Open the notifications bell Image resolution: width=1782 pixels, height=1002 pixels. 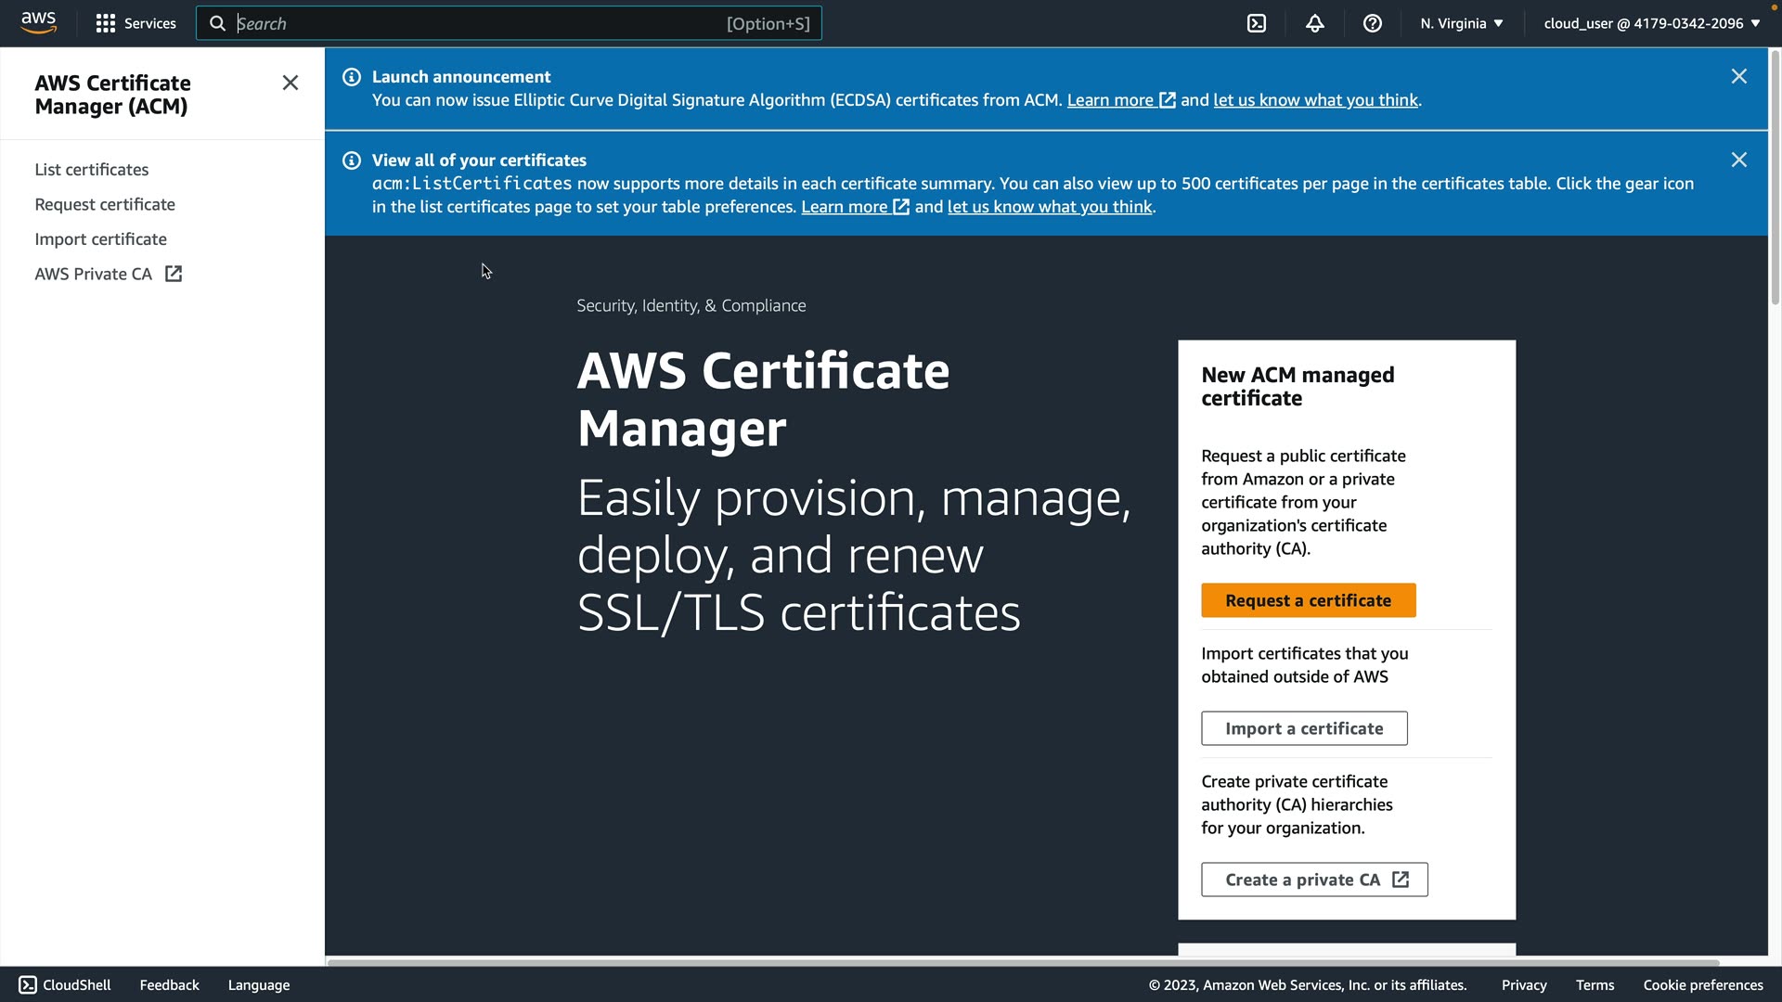(x=1314, y=23)
